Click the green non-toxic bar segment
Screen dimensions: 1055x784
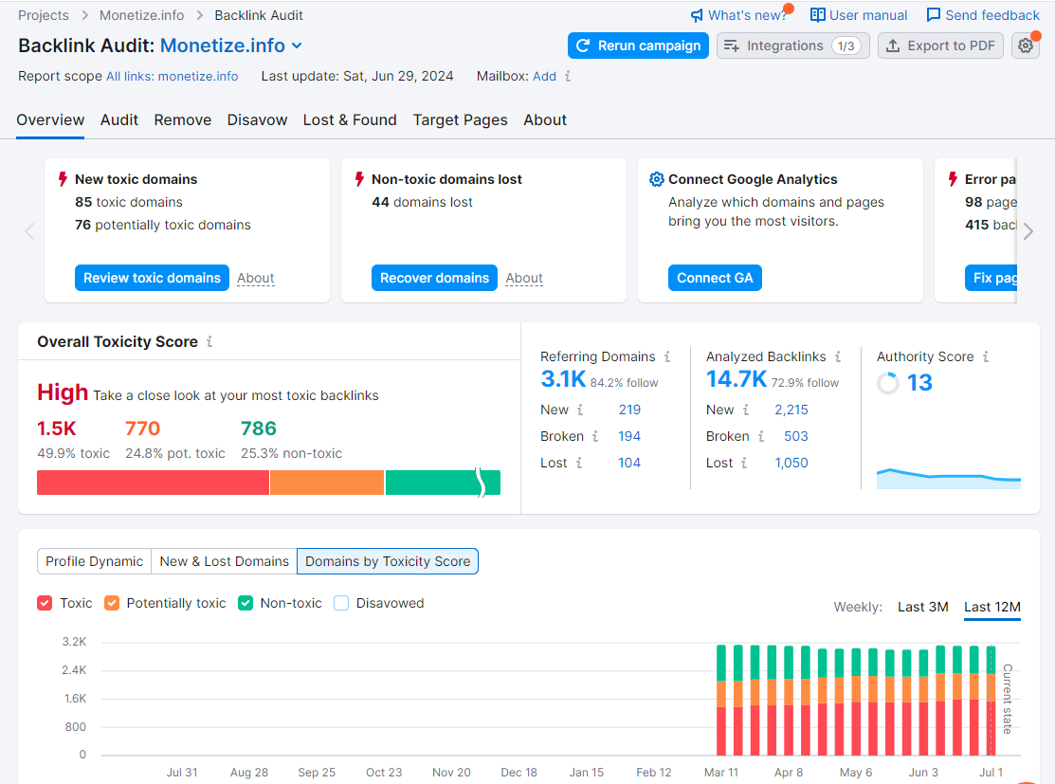[443, 483]
